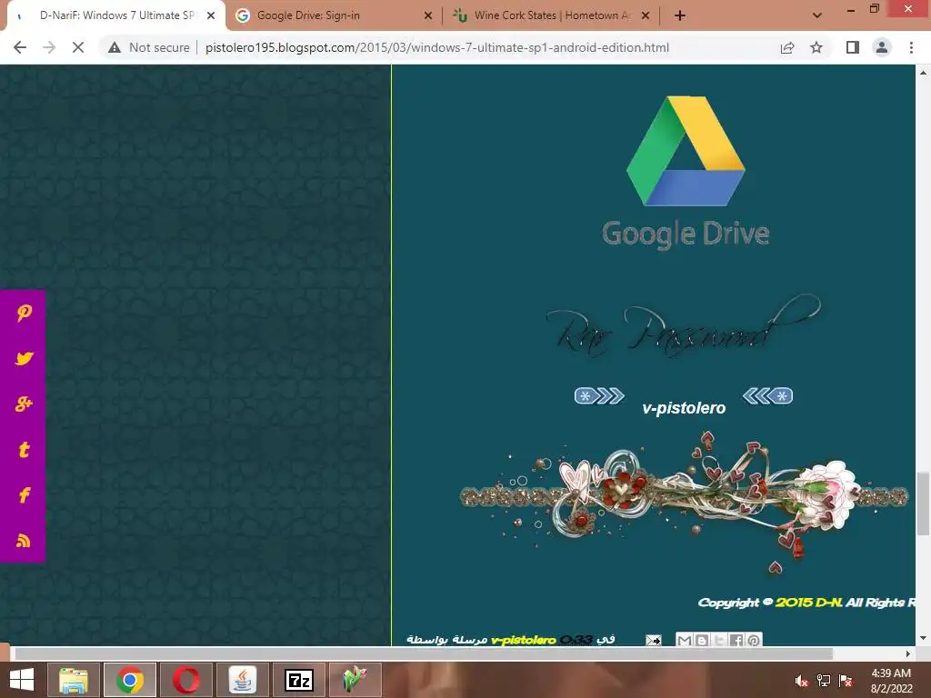Click the Rar Password script image
The height and width of the screenshot is (698, 931).
click(683, 327)
